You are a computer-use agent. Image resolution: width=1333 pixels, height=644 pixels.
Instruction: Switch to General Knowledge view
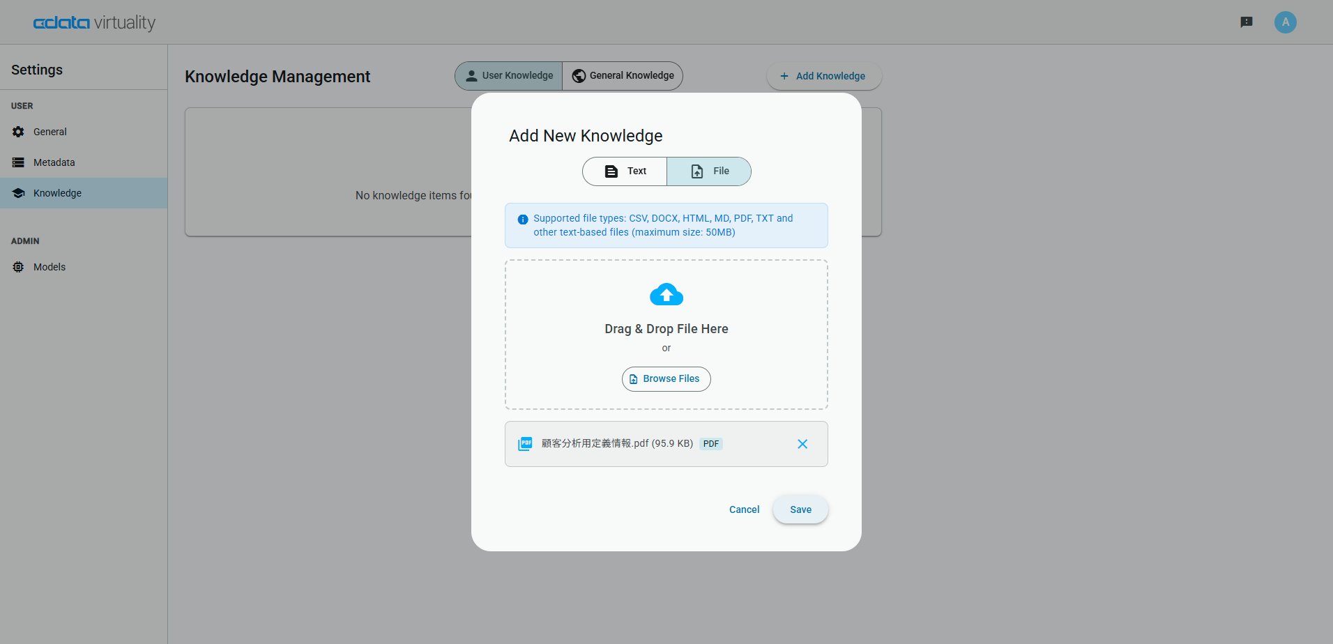point(623,76)
